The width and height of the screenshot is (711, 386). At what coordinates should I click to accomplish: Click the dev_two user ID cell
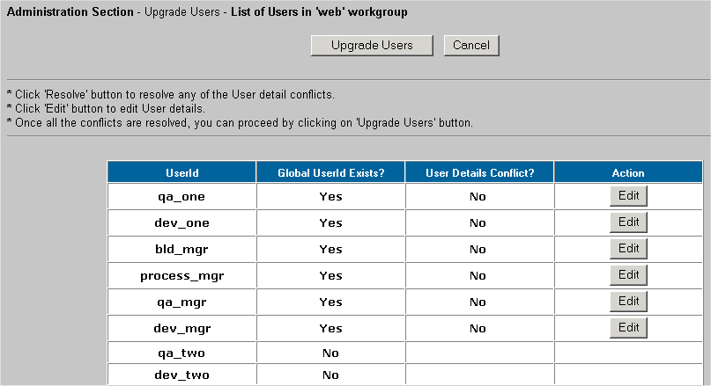point(181,375)
